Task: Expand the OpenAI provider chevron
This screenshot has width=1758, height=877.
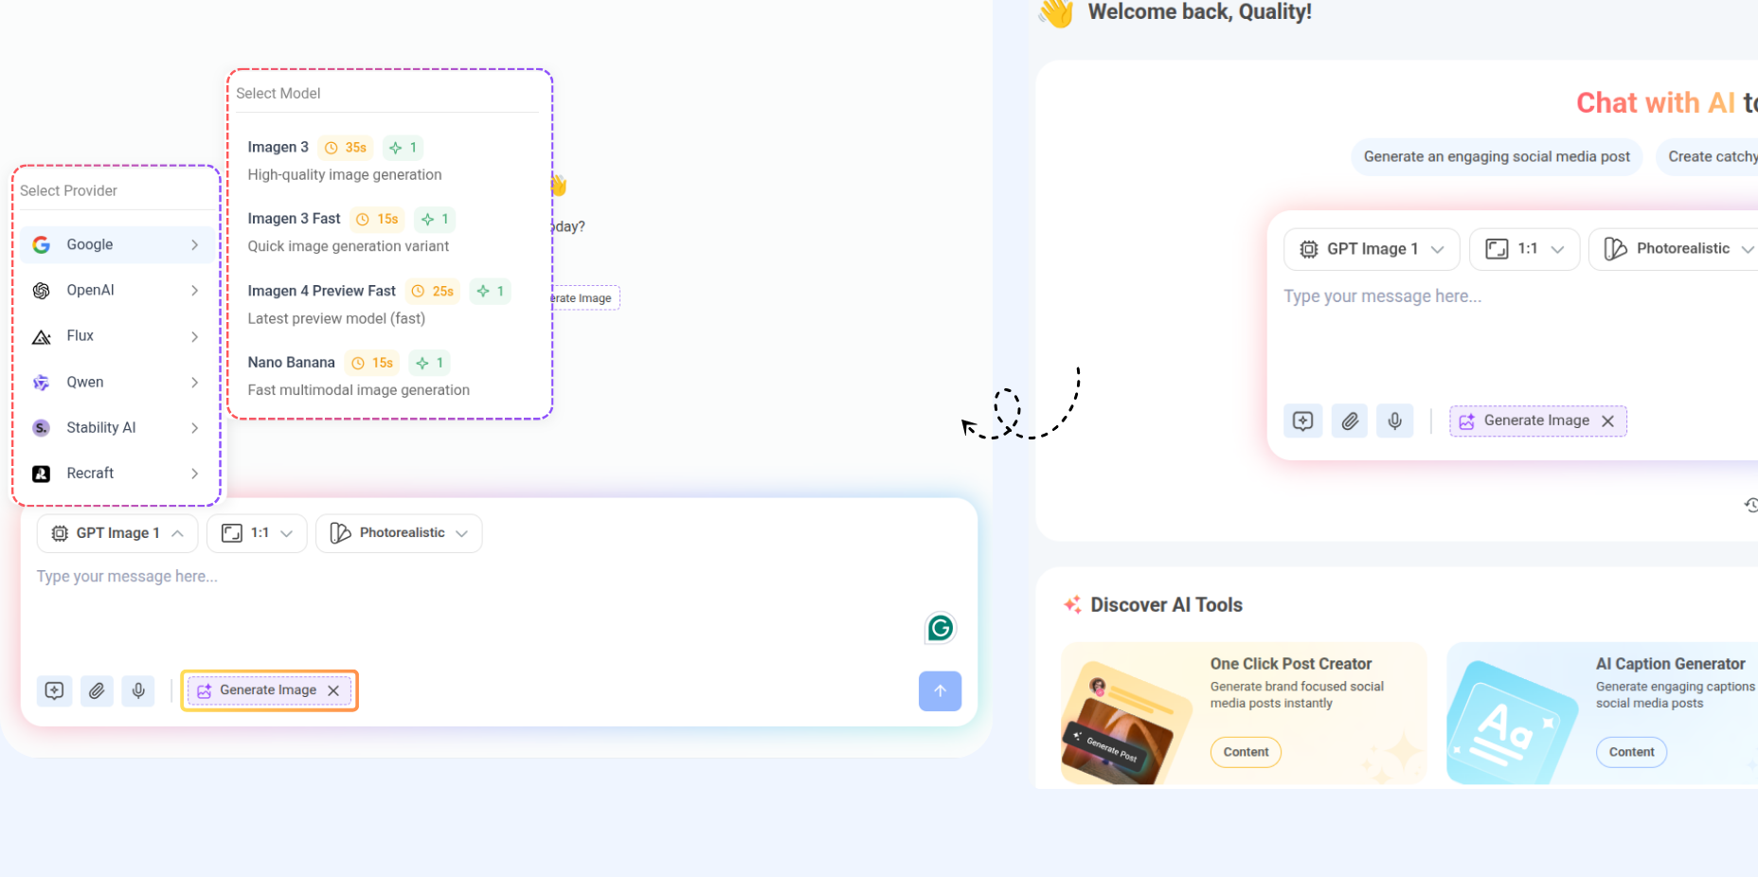Action: (194, 291)
